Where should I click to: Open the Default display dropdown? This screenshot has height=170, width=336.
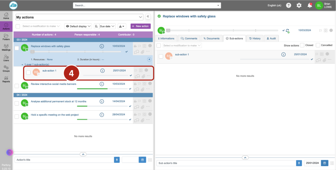[78, 26]
